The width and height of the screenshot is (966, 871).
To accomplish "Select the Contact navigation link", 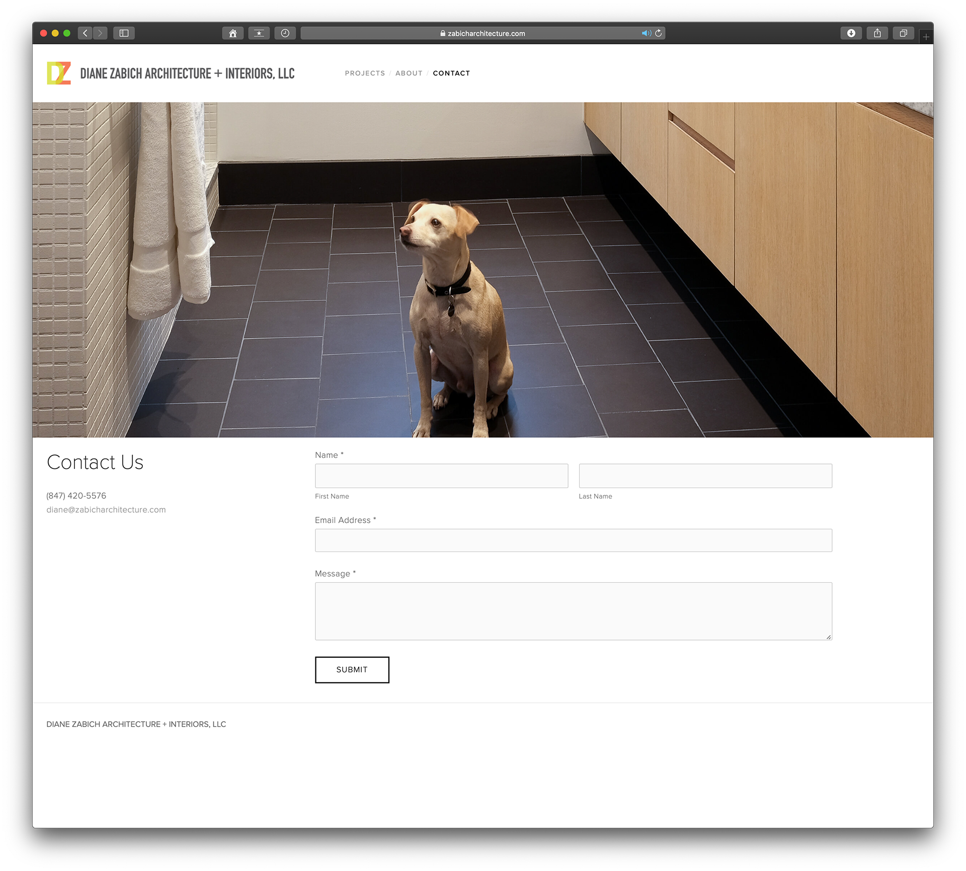I will point(451,73).
